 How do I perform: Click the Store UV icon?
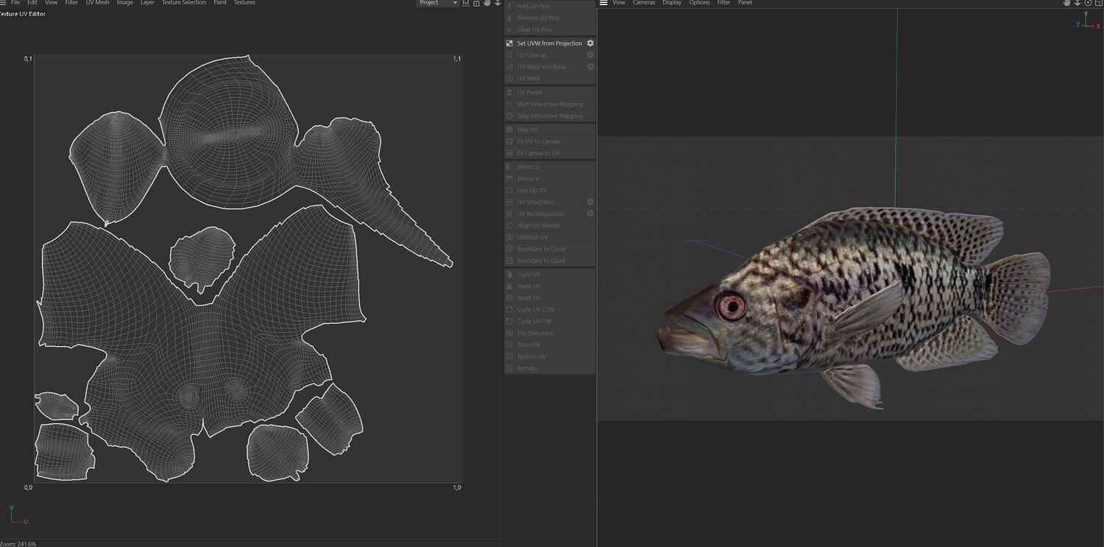tap(509, 345)
